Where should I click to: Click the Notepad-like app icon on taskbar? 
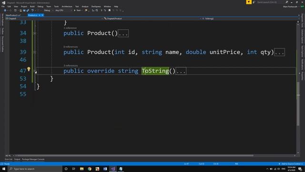(121, 169)
